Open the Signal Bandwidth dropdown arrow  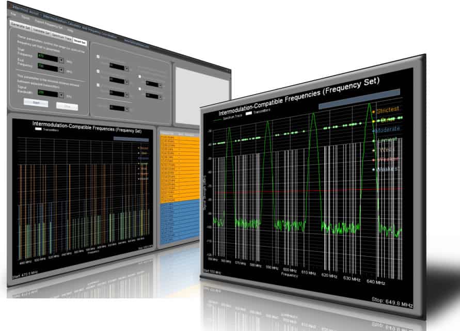pyautogui.click(x=61, y=95)
